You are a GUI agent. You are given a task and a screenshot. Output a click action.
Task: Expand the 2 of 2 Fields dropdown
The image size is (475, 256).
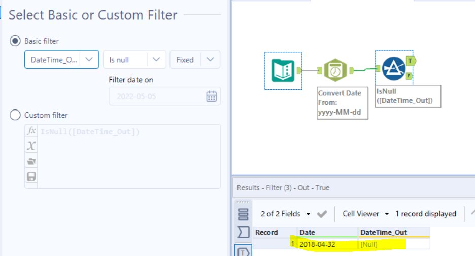coord(285,214)
